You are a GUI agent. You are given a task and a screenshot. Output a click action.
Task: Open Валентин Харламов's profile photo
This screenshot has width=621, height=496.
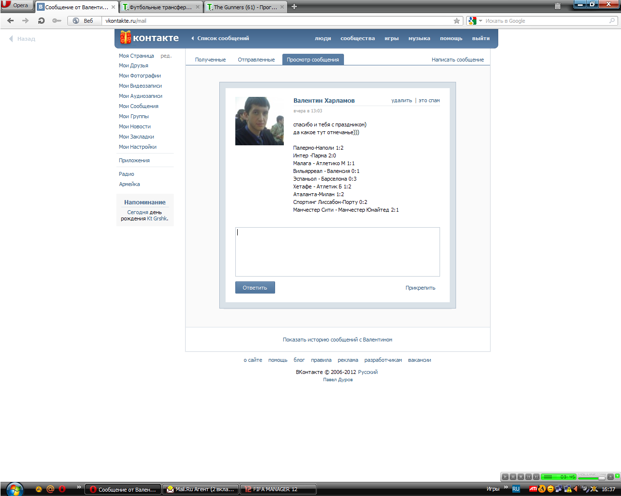click(260, 121)
